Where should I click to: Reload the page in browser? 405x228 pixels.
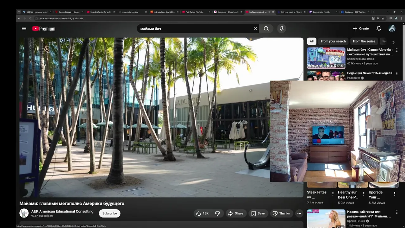(x=30, y=18)
